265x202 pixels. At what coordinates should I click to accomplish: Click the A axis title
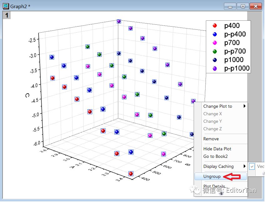[x=72, y=167]
